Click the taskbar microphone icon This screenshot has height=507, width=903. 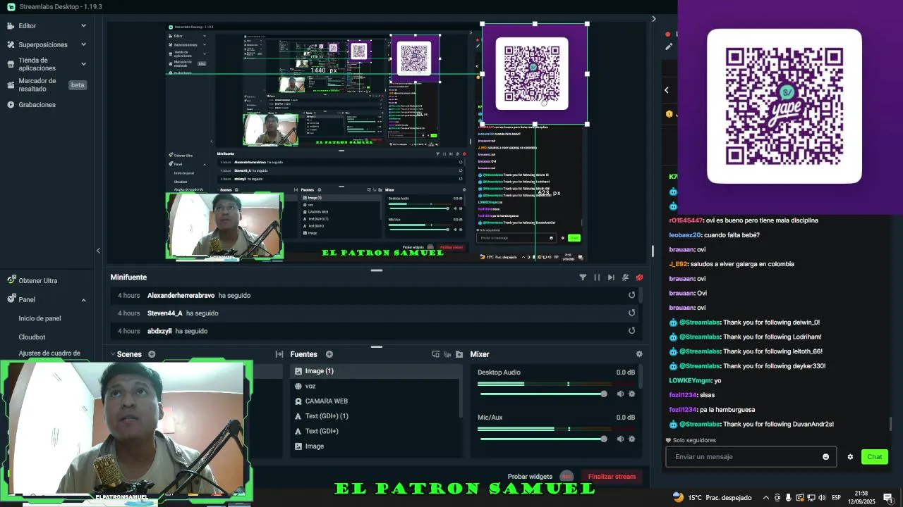(789, 498)
